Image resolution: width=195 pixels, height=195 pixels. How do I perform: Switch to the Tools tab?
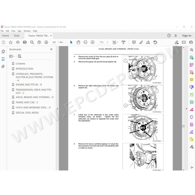[16, 36]
